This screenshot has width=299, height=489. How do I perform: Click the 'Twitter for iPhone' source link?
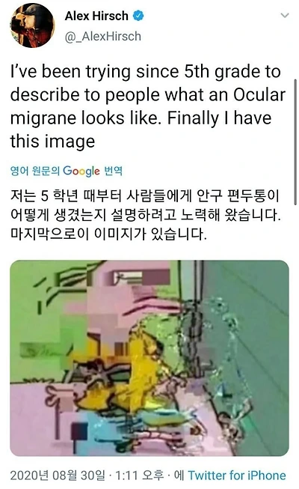(x=237, y=476)
